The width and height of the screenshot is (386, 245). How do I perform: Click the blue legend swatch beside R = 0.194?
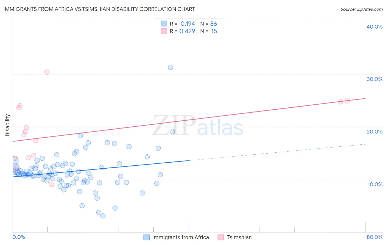click(x=164, y=24)
